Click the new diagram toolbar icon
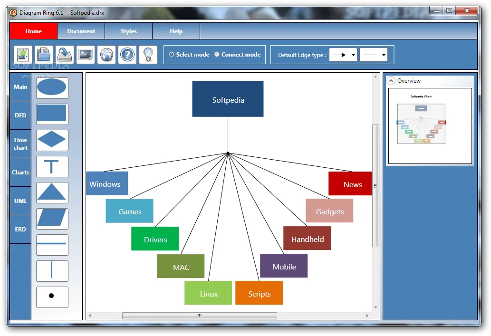491x336 pixels. click(x=23, y=55)
